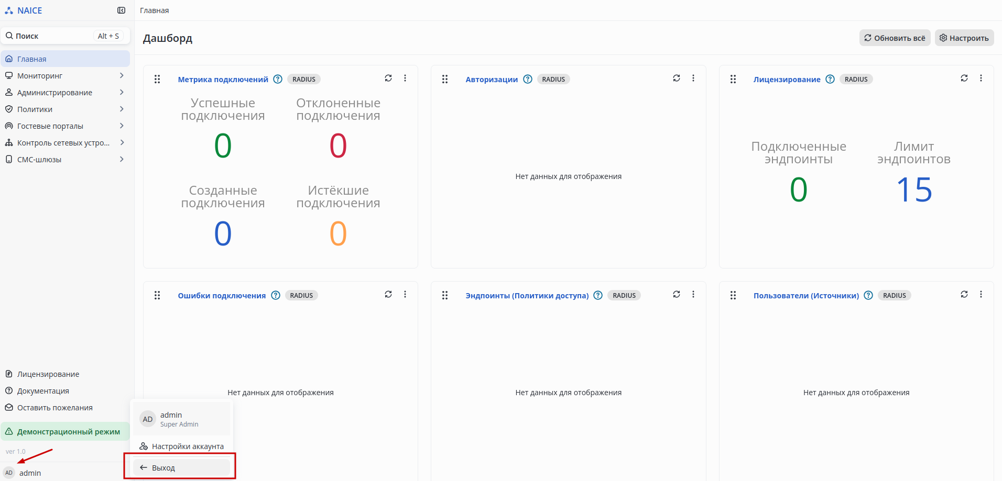Click the Обновить всё button

(x=895, y=38)
